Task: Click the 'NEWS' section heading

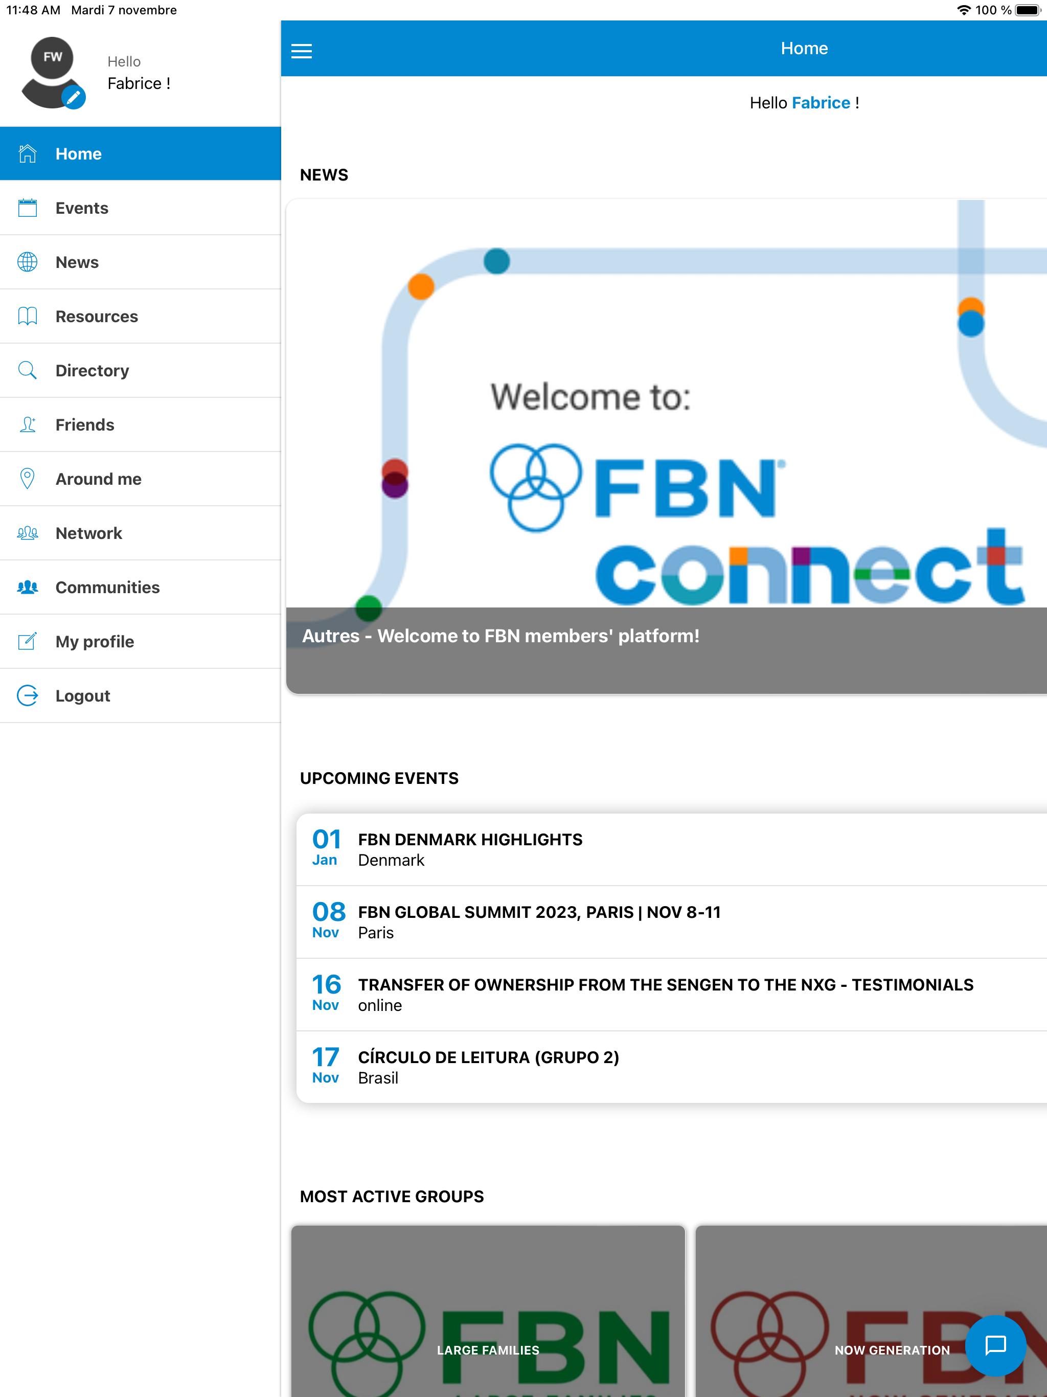Action: pos(324,175)
